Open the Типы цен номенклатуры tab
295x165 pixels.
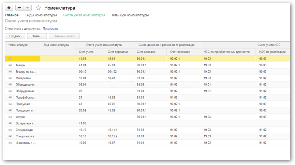(x=130, y=15)
